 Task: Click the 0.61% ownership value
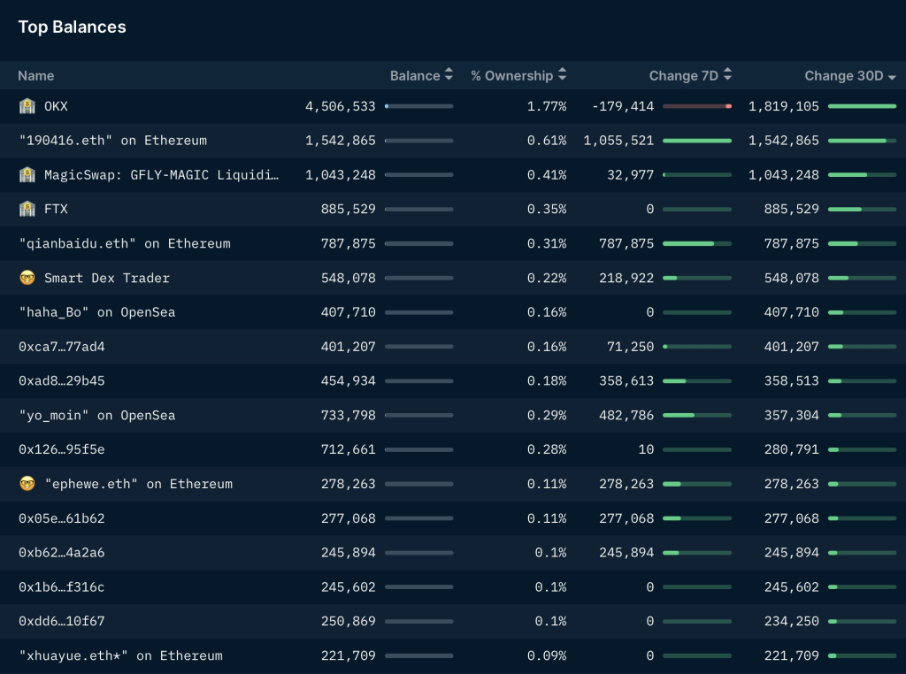[547, 141]
